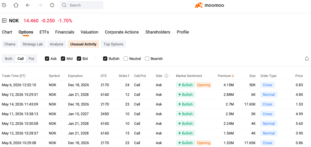Image resolution: width=311 pixels, height=147 pixels.
Task: Click the 5K size value
Action: [x=253, y=114]
